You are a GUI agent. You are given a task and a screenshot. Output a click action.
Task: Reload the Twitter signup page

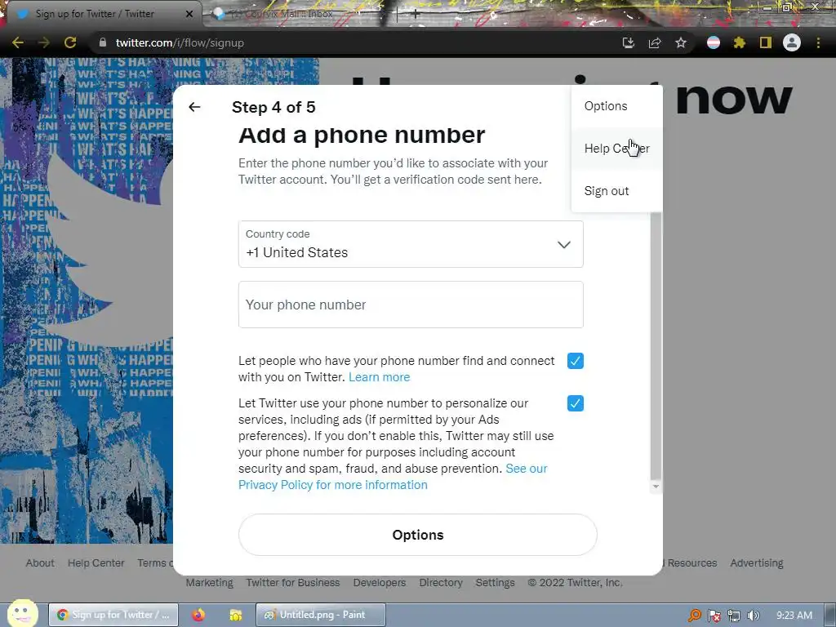[x=70, y=42]
